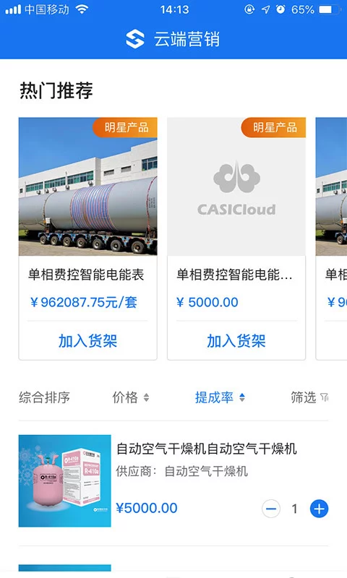Toggle the 价格 sort arrows

[147, 397]
